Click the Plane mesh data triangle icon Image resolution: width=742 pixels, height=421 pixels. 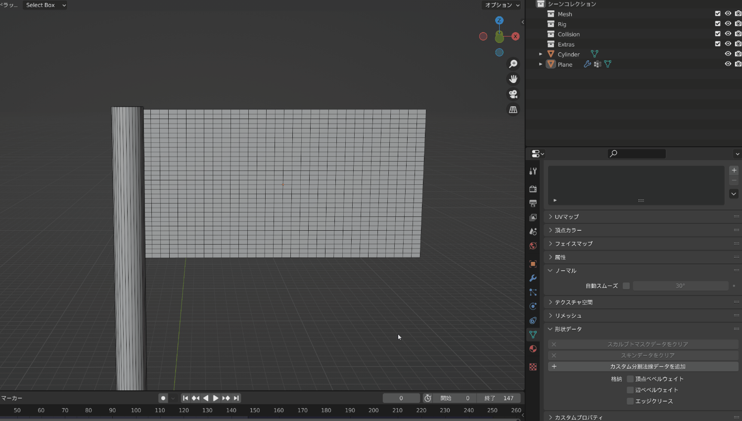(x=608, y=64)
